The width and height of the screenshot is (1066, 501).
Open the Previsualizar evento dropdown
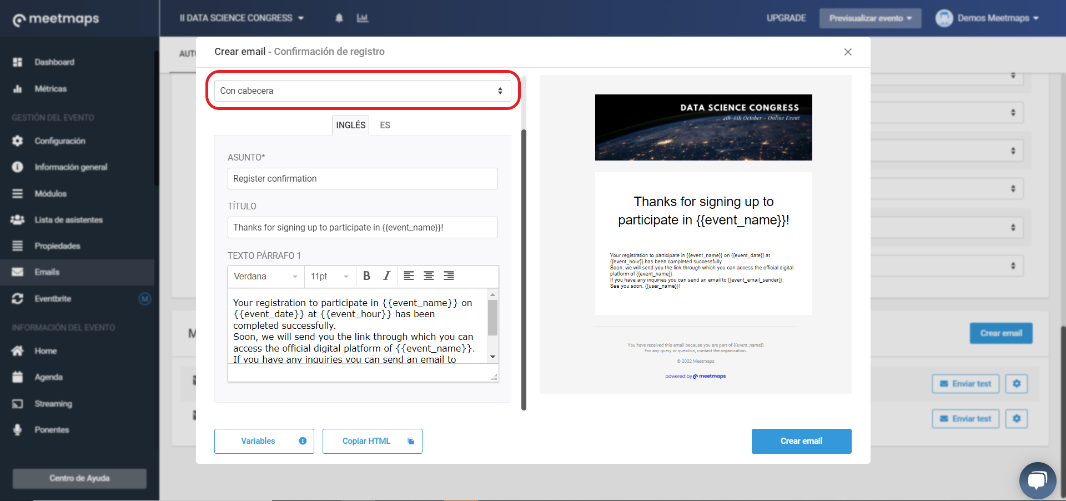pyautogui.click(x=871, y=18)
